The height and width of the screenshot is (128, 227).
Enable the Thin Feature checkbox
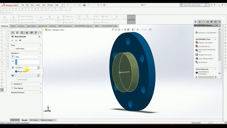pyautogui.click(x=12, y=88)
